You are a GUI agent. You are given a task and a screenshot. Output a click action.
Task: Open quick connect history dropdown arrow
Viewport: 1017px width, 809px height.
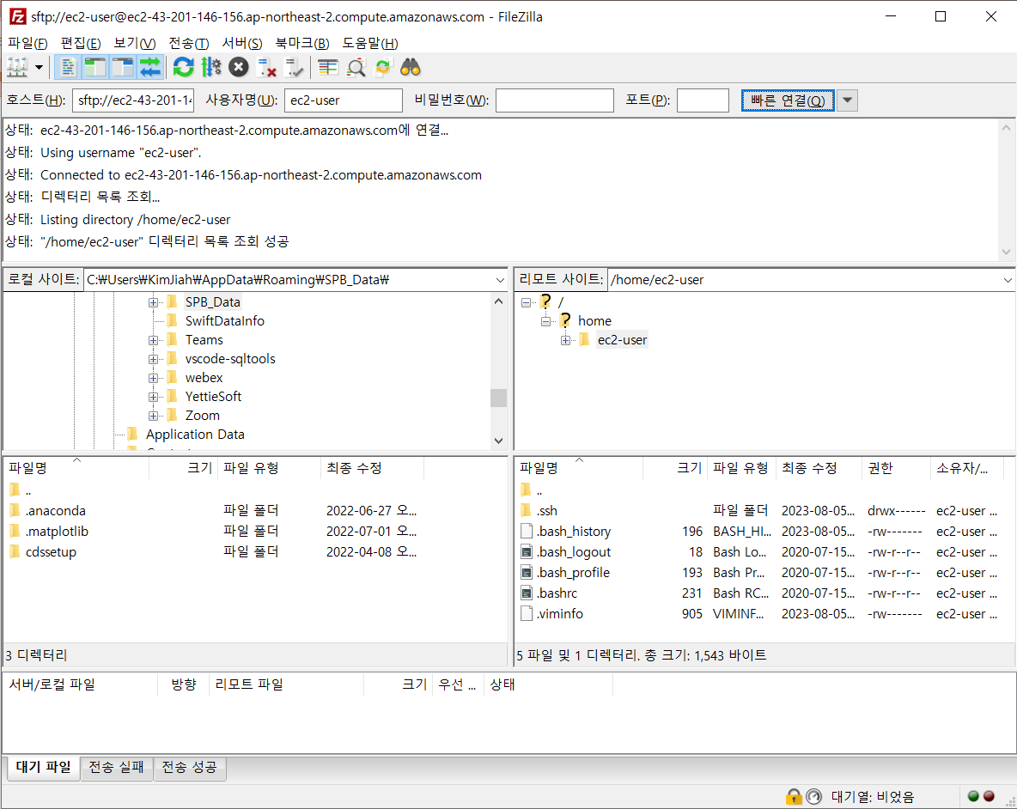click(x=847, y=100)
